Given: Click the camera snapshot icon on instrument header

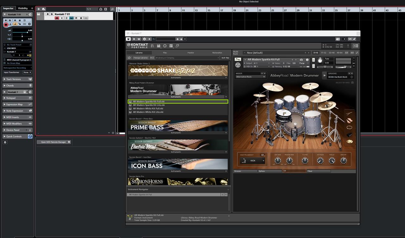Looking at the screenshot, I should click(x=301, y=60).
